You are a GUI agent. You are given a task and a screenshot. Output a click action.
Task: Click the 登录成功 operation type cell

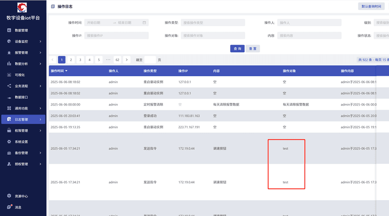(150, 116)
